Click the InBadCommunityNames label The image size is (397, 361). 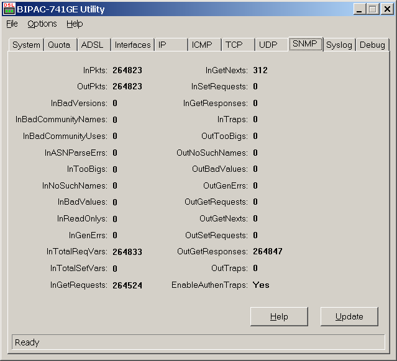pyautogui.click(x=62, y=119)
